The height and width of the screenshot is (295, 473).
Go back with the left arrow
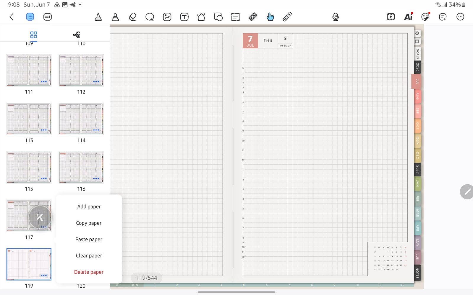[12, 17]
